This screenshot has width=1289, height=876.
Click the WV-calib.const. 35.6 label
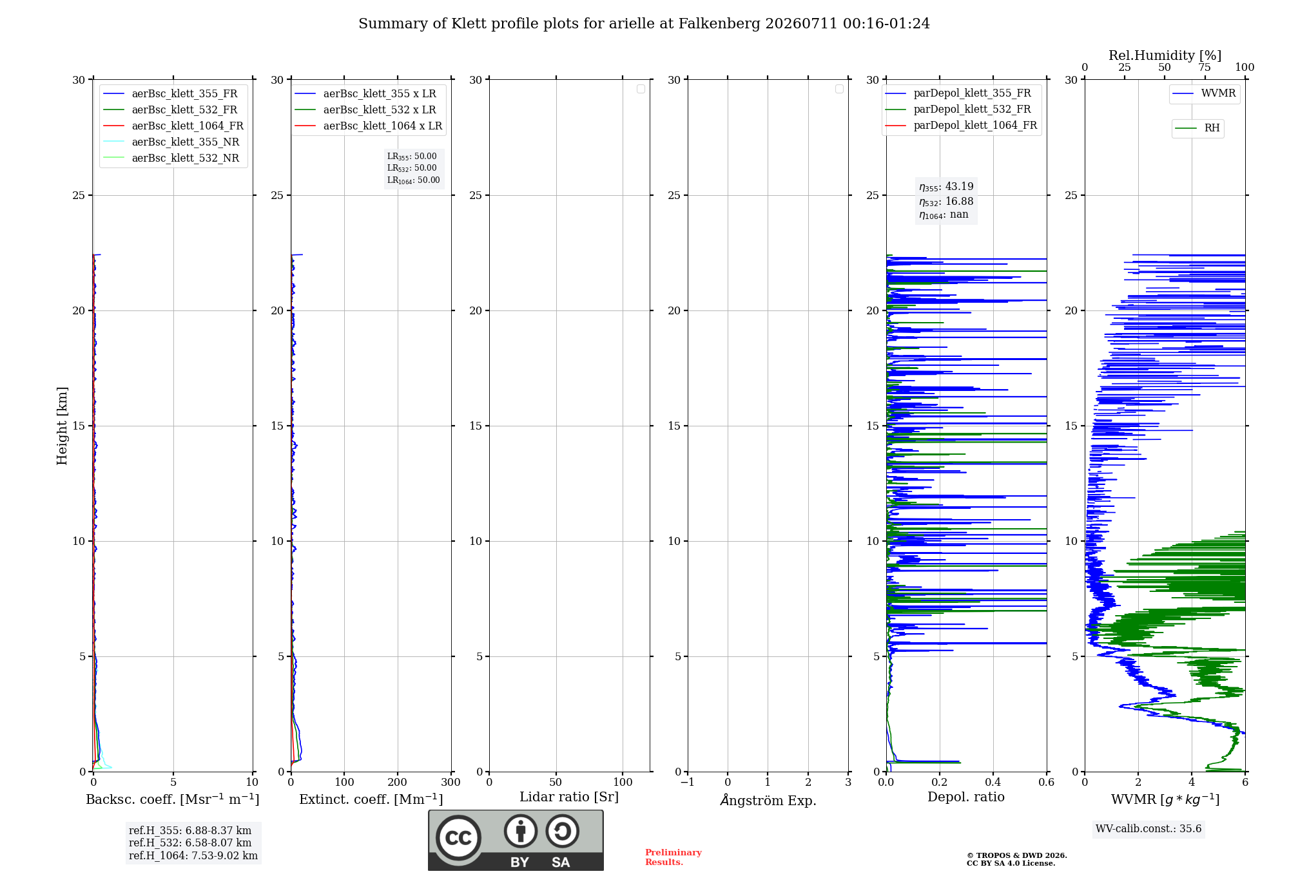point(1148,829)
